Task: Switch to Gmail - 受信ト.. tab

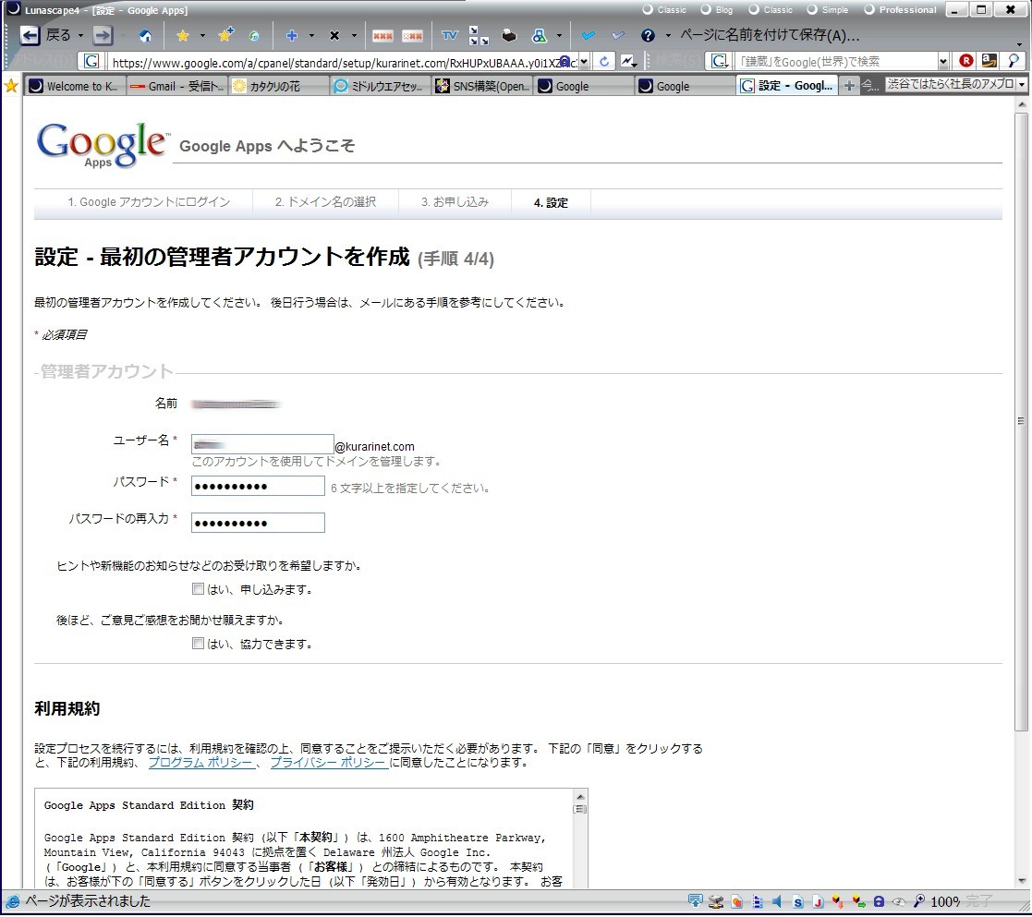Action: point(176,86)
